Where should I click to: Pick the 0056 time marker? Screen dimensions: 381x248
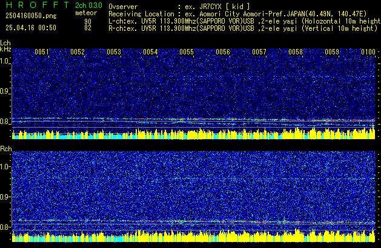pos(223,52)
